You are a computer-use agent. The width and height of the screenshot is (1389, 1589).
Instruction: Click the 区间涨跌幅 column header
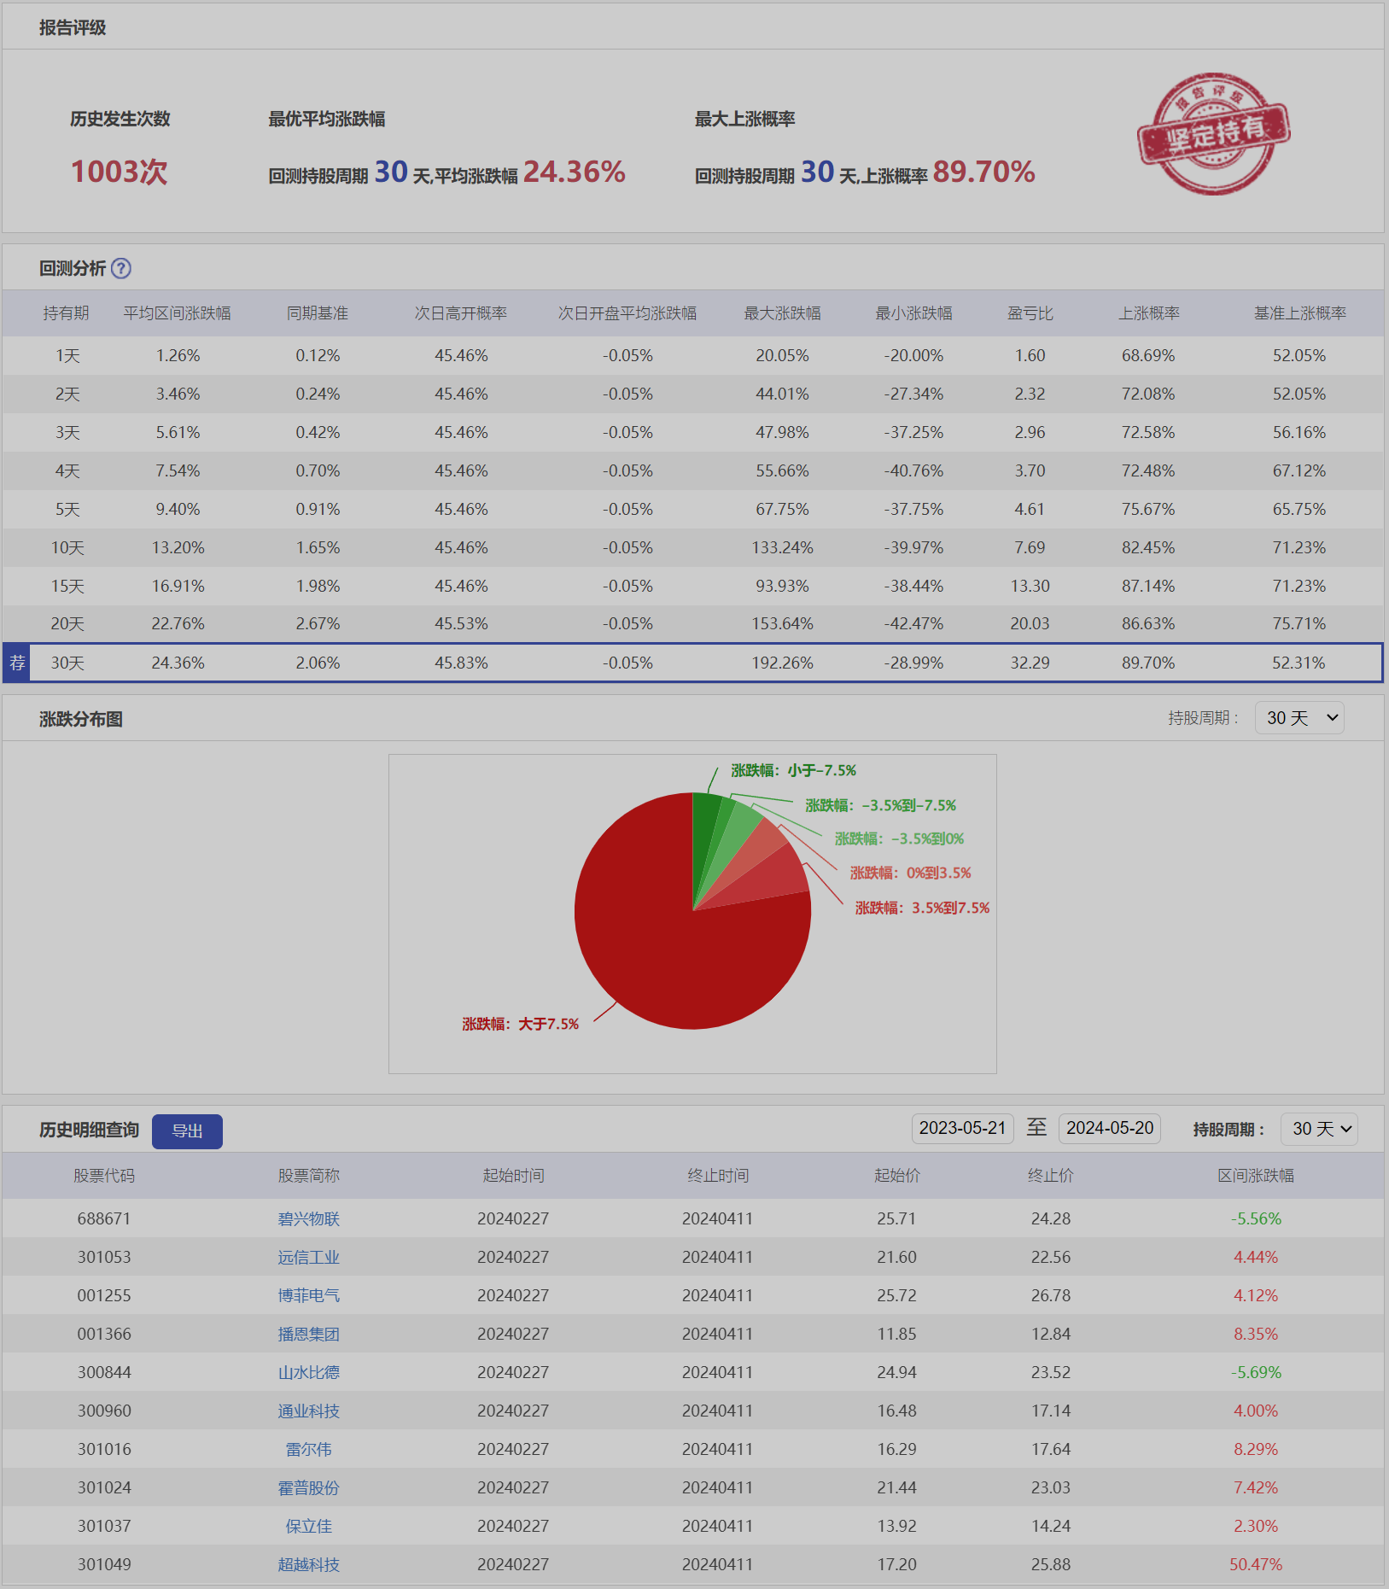(x=1255, y=1176)
